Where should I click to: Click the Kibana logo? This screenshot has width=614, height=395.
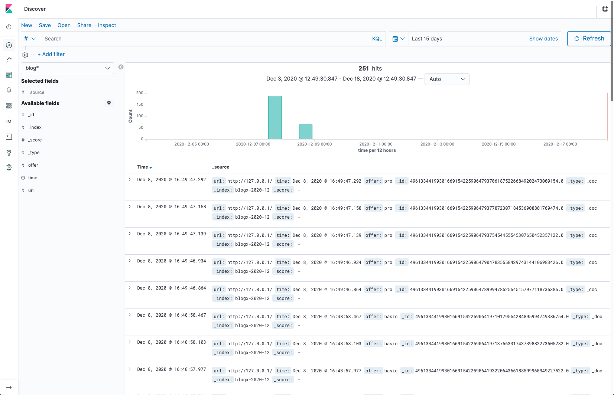click(9, 9)
